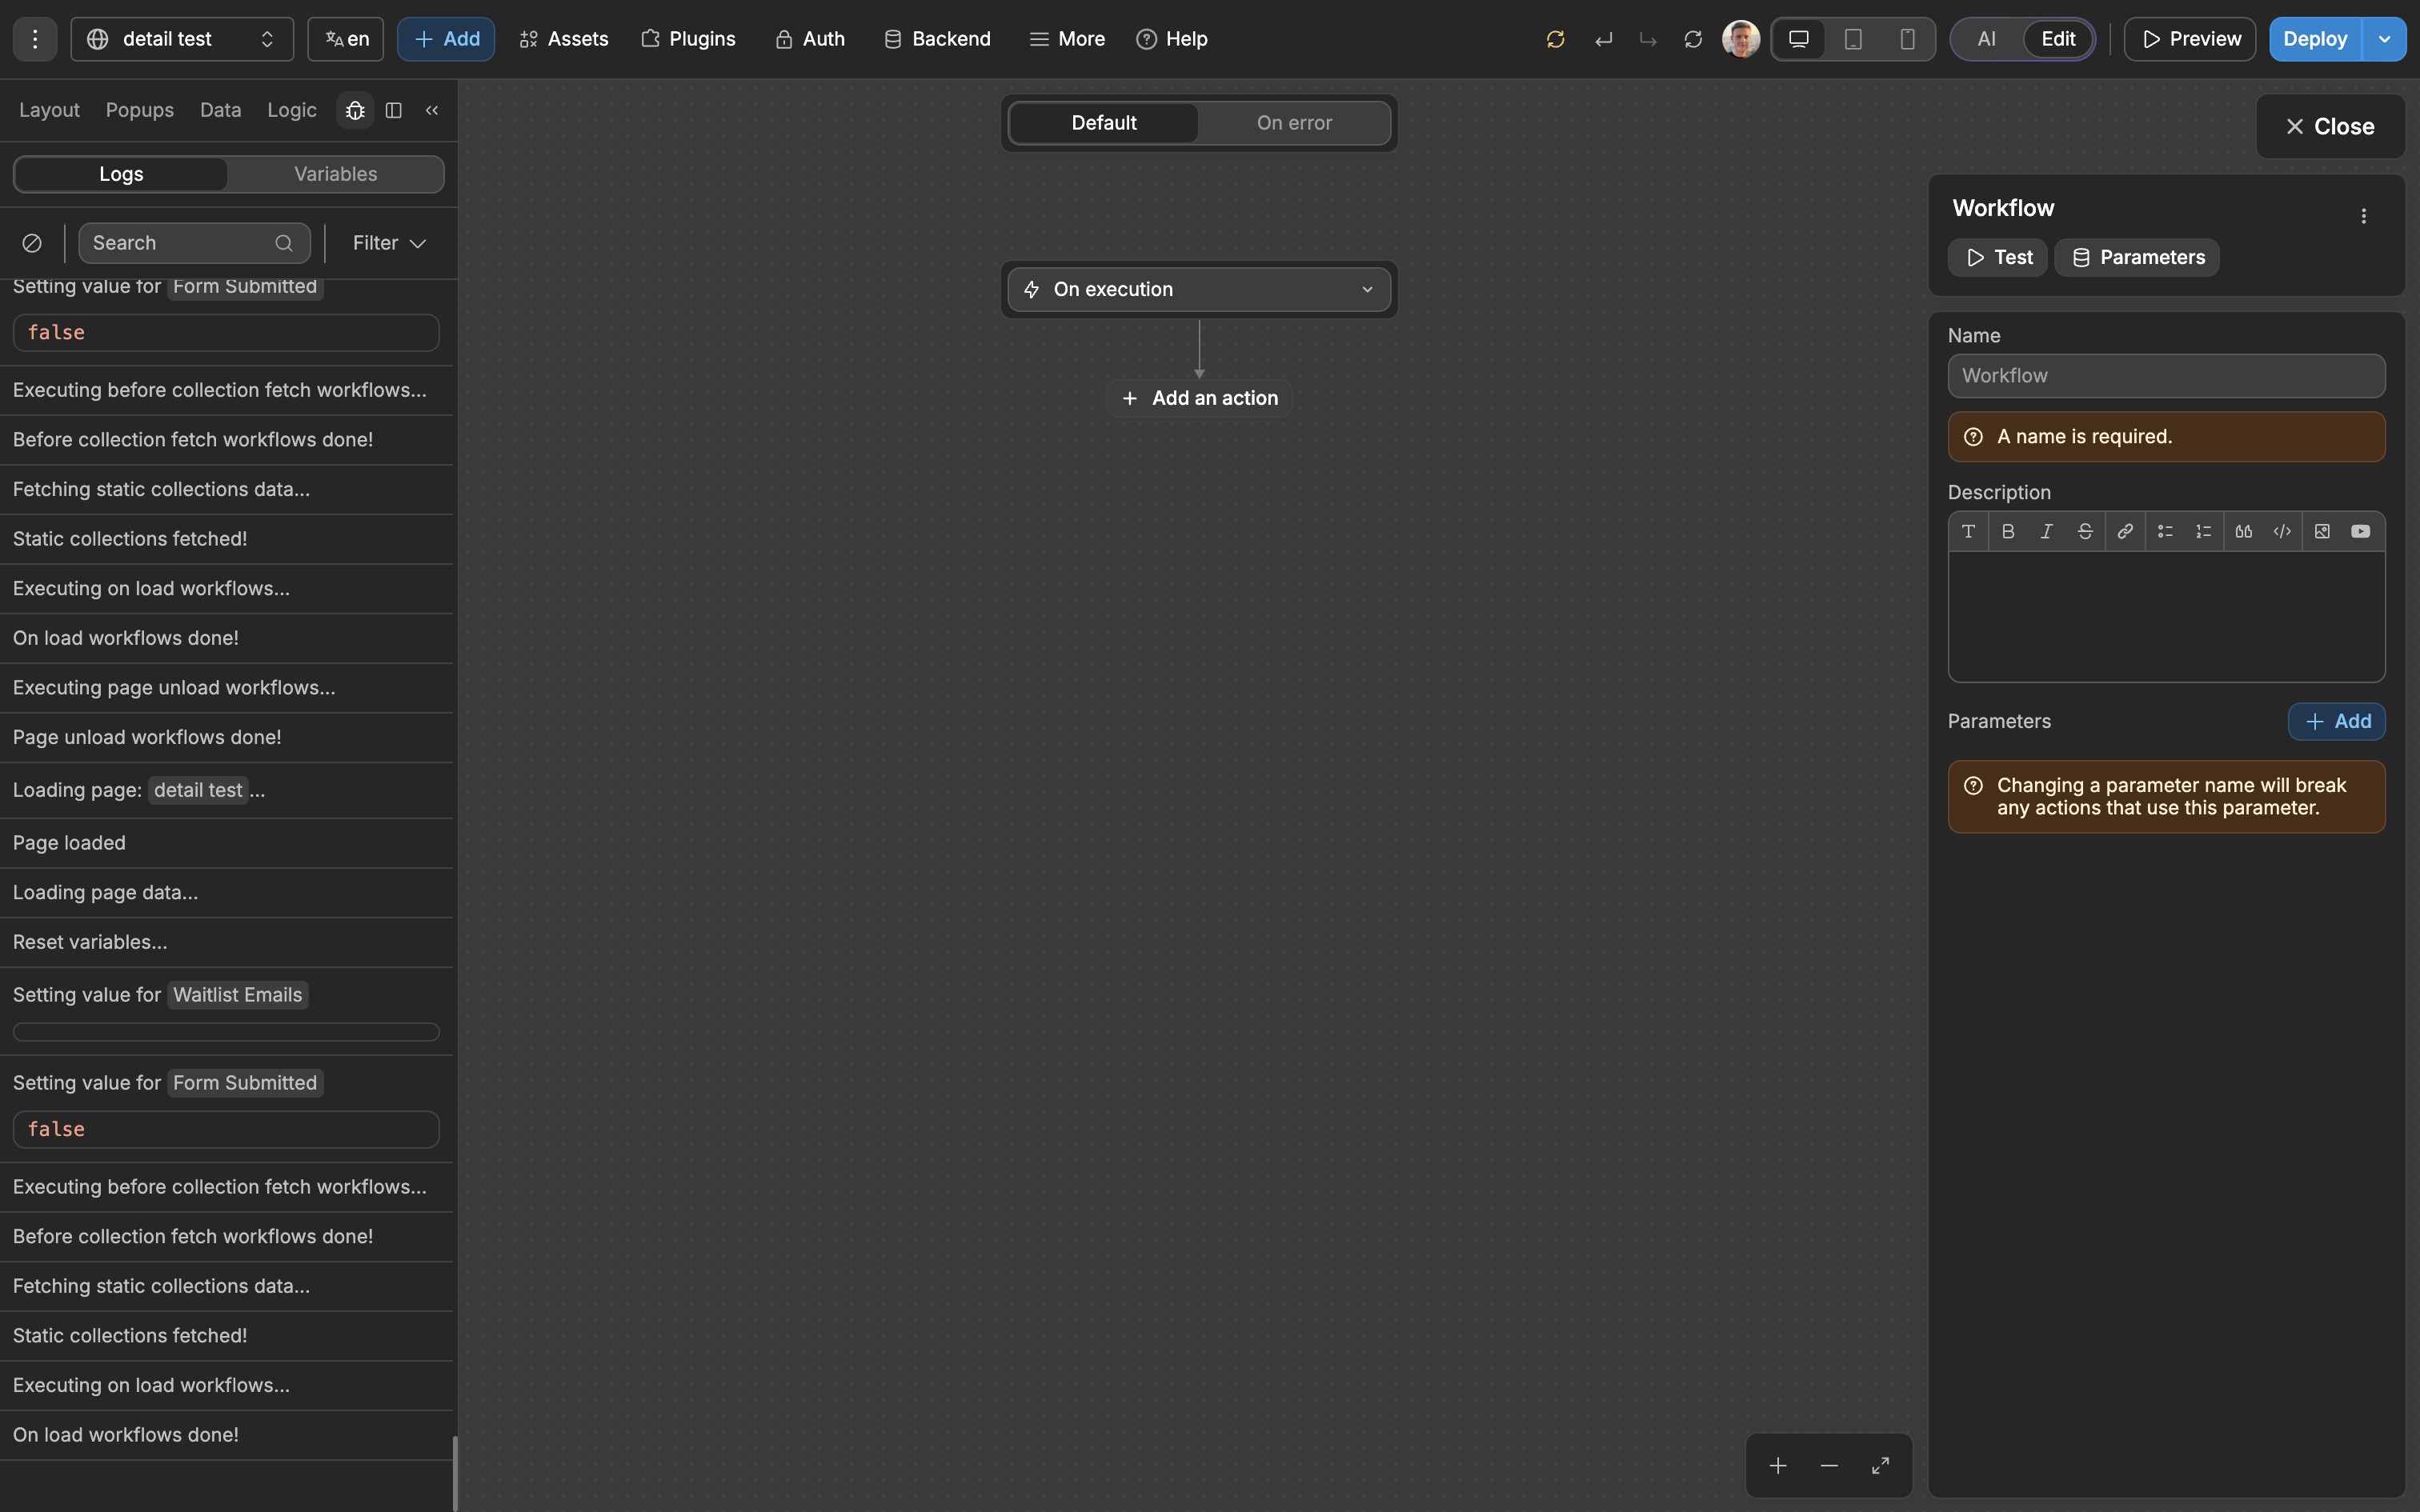The width and height of the screenshot is (2420, 1512).
Task: Open the Assets menu
Action: tap(564, 39)
